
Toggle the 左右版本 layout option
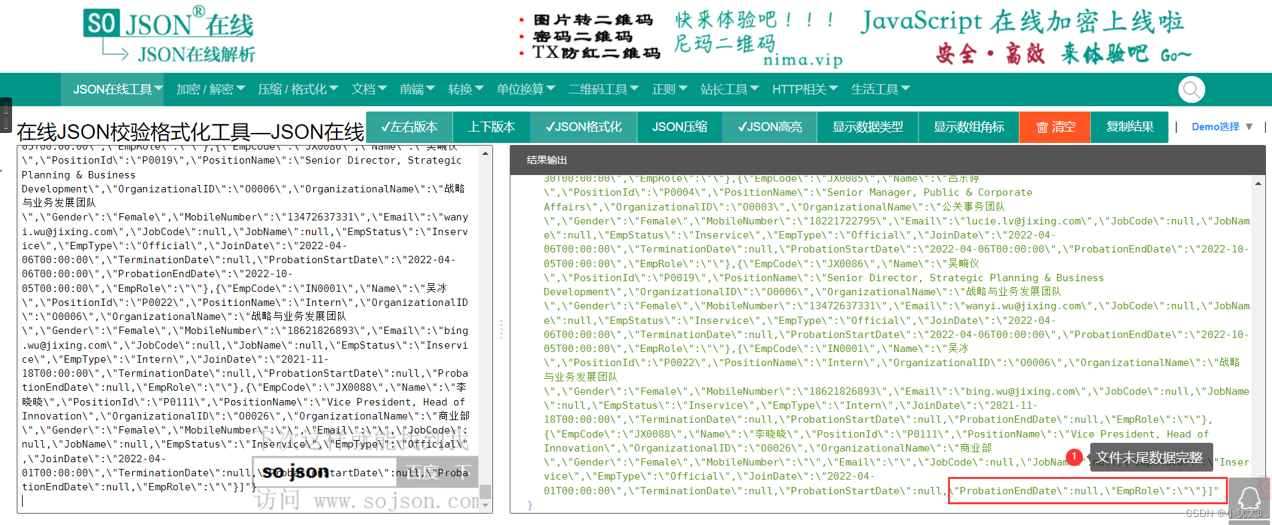[x=410, y=127]
